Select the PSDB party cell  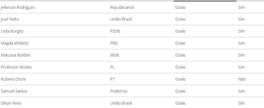click(x=115, y=31)
